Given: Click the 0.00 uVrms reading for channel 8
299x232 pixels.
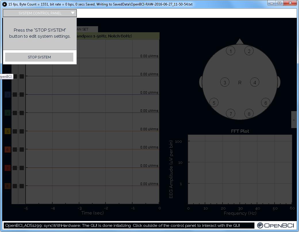Looking at the screenshot, I should coord(149,184).
